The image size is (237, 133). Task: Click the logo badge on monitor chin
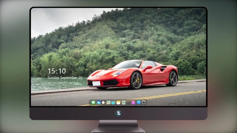[118, 113]
